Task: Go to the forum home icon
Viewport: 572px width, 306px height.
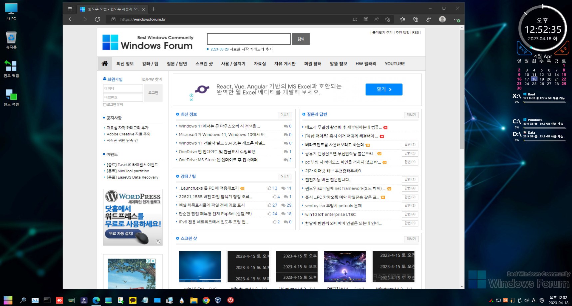Action: [x=105, y=64]
